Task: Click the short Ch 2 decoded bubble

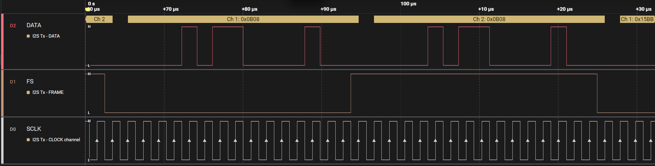Action: pyautogui.click(x=99, y=19)
